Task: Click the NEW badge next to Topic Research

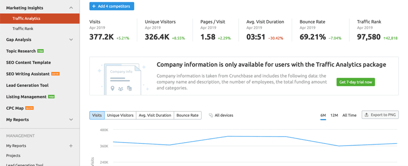Action: 40,51
